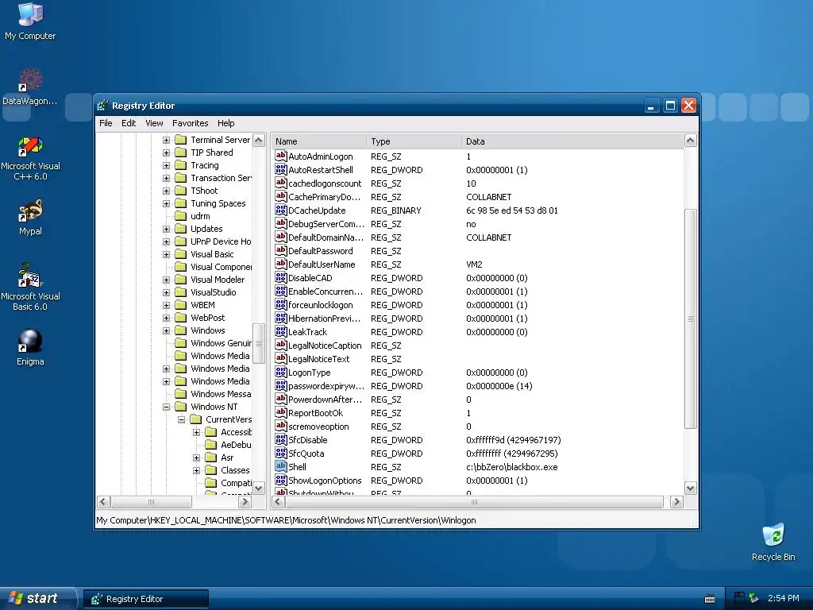
Task: Click the LegalNoticeCaption value icon
Action: pos(280,345)
